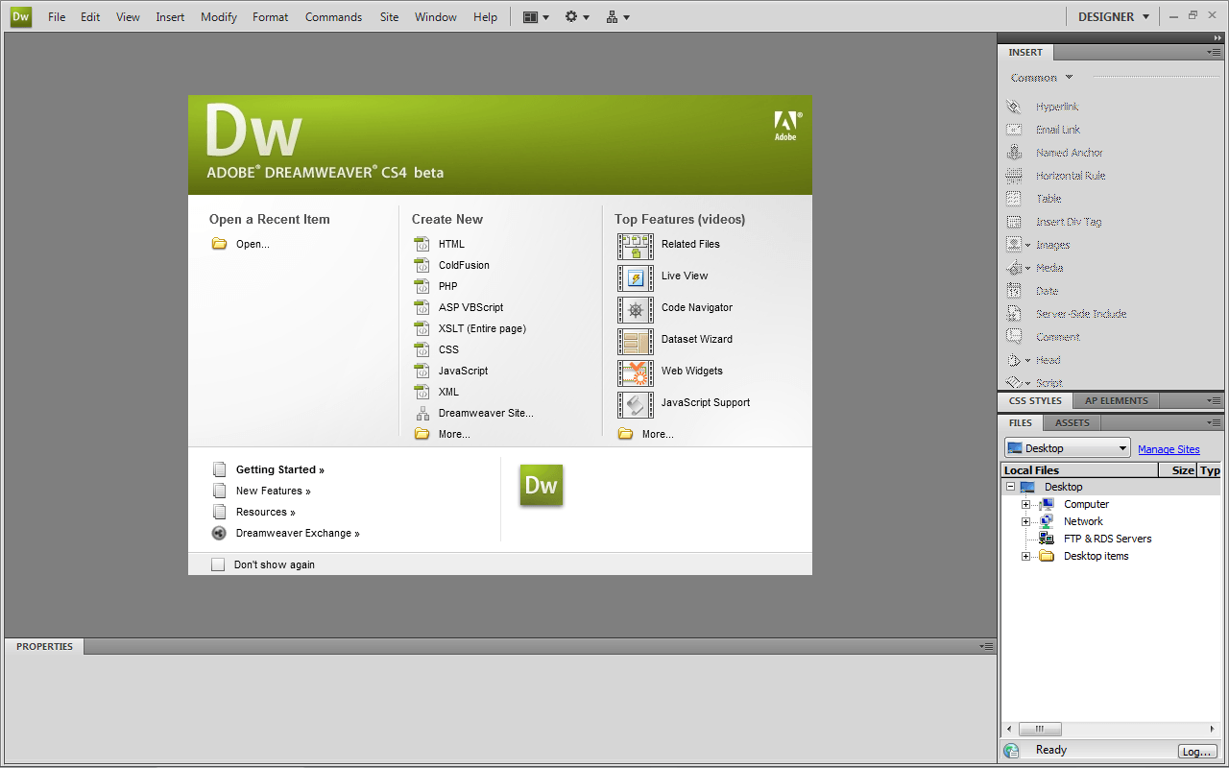The width and height of the screenshot is (1229, 768).
Task: Open the Related Files video icon
Action: (x=636, y=247)
